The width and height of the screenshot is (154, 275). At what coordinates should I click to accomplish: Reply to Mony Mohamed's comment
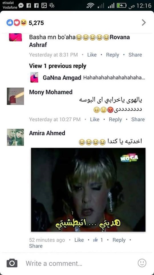click(115, 119)
